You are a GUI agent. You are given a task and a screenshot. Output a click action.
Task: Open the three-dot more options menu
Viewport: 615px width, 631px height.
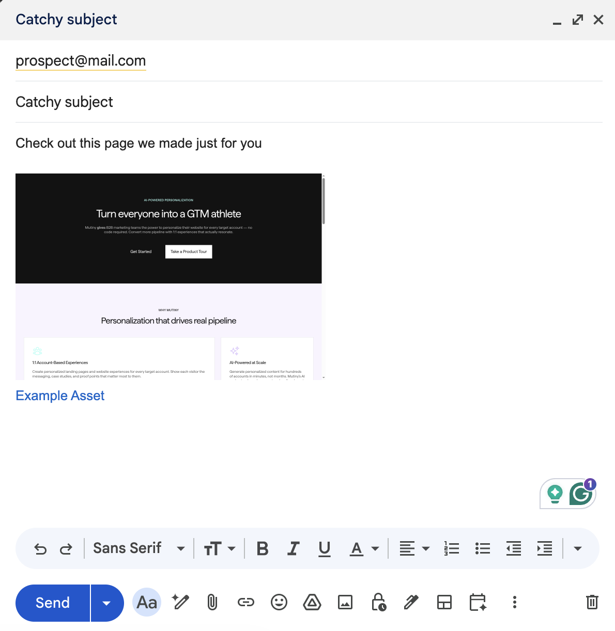coord(514,602)
